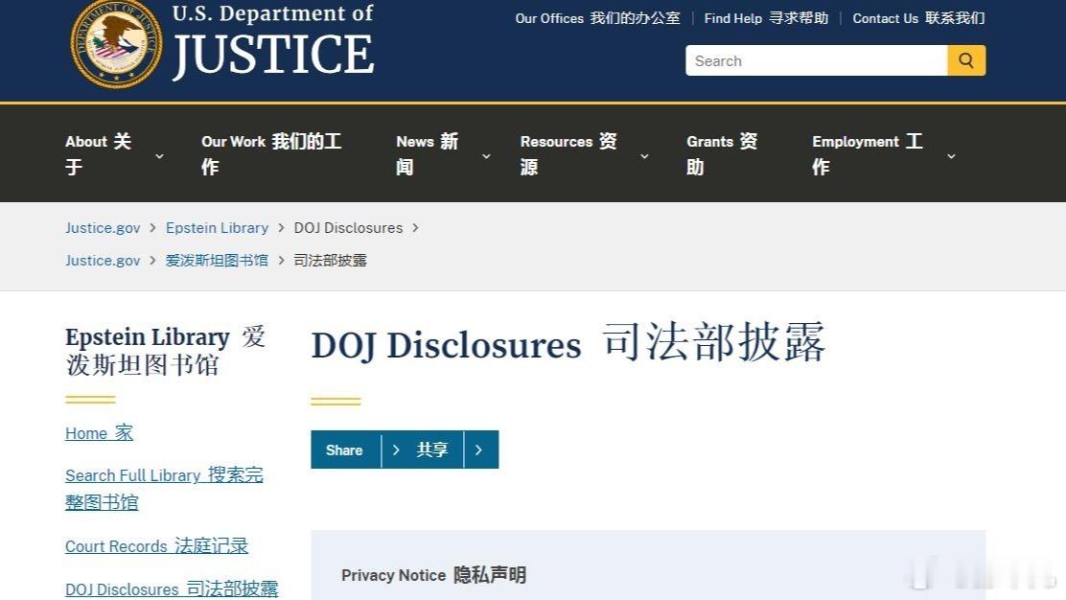This screenshot has height=600, width=1066.
Task: Click the arrow after DOJ Disclosures breadcrumb
Action: [x=414, y=228]
